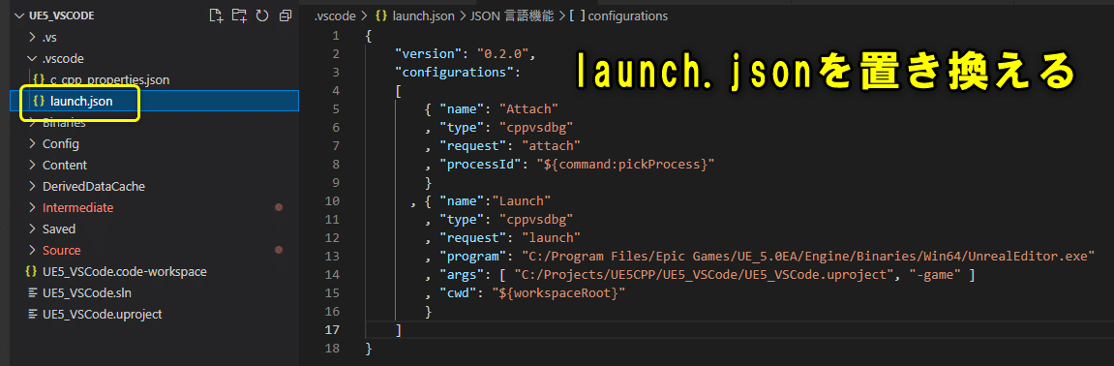Click the "${workspaceRoot}" cwd value
This screenshot has height=366, width=1114.
[x=559, y=293]
